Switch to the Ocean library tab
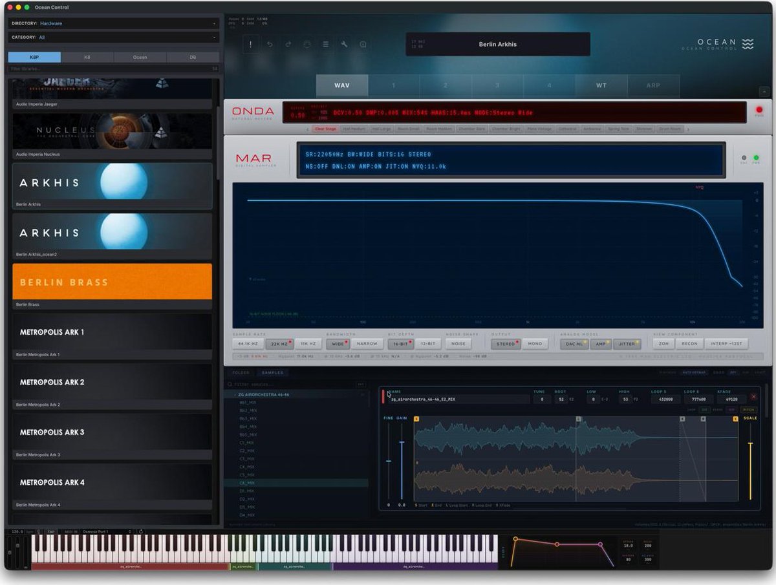The height and width of the screenshot is (585, 776). coord(140,57)
